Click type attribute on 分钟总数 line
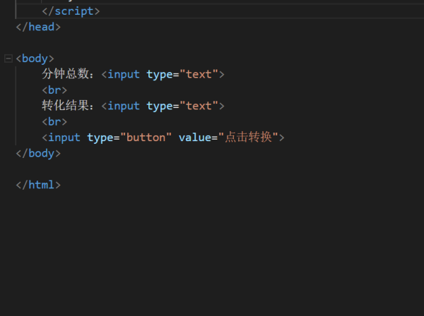Screen dimensions: 424x316 click(161, 74)
